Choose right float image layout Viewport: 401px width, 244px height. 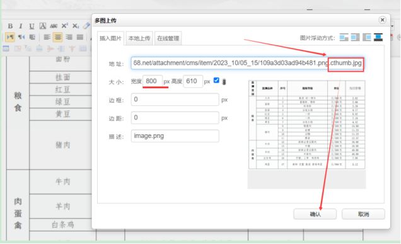coord(367,37)
